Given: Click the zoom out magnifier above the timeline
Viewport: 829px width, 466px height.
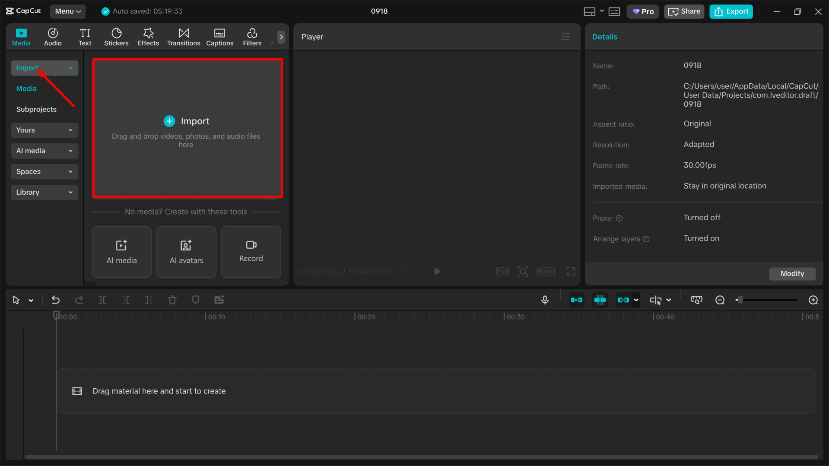Looking at the screenshot, I should (x=720, y=300).
